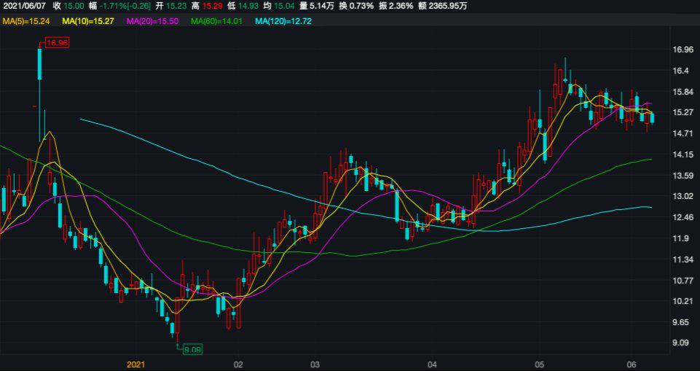The width and height of the screenshot is (700, 371).
Task: Click the turnover amount 2365.95万 value
Action: 447,6
